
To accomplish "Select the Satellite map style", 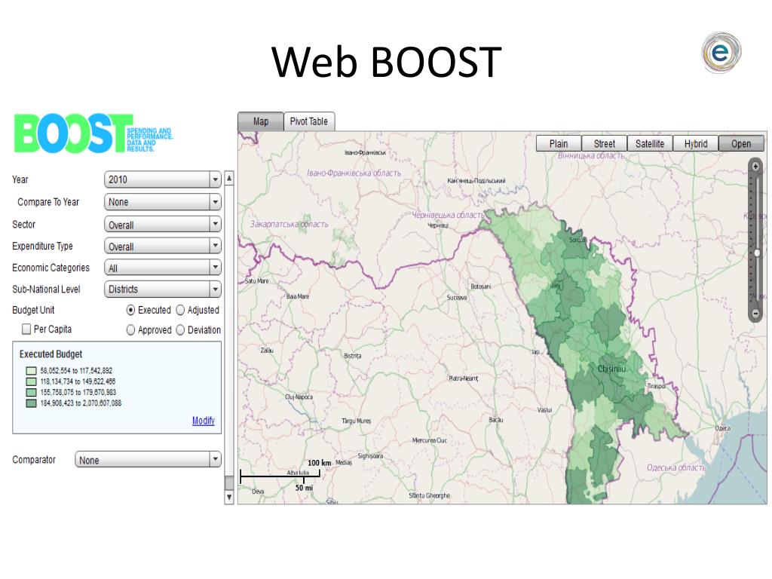I will (x=650, y=143).
